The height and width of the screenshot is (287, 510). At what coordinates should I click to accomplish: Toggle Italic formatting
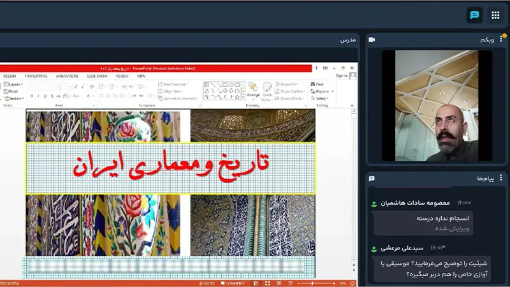tap(38, 96)
